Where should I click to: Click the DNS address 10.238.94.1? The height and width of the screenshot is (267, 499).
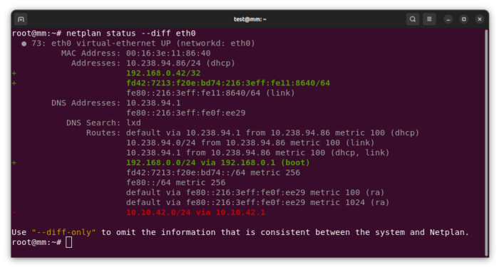pos(153,103)
